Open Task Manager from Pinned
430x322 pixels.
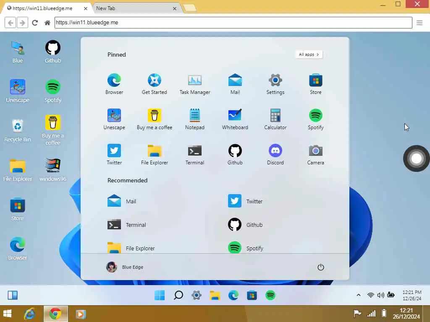tap(195, 84)
